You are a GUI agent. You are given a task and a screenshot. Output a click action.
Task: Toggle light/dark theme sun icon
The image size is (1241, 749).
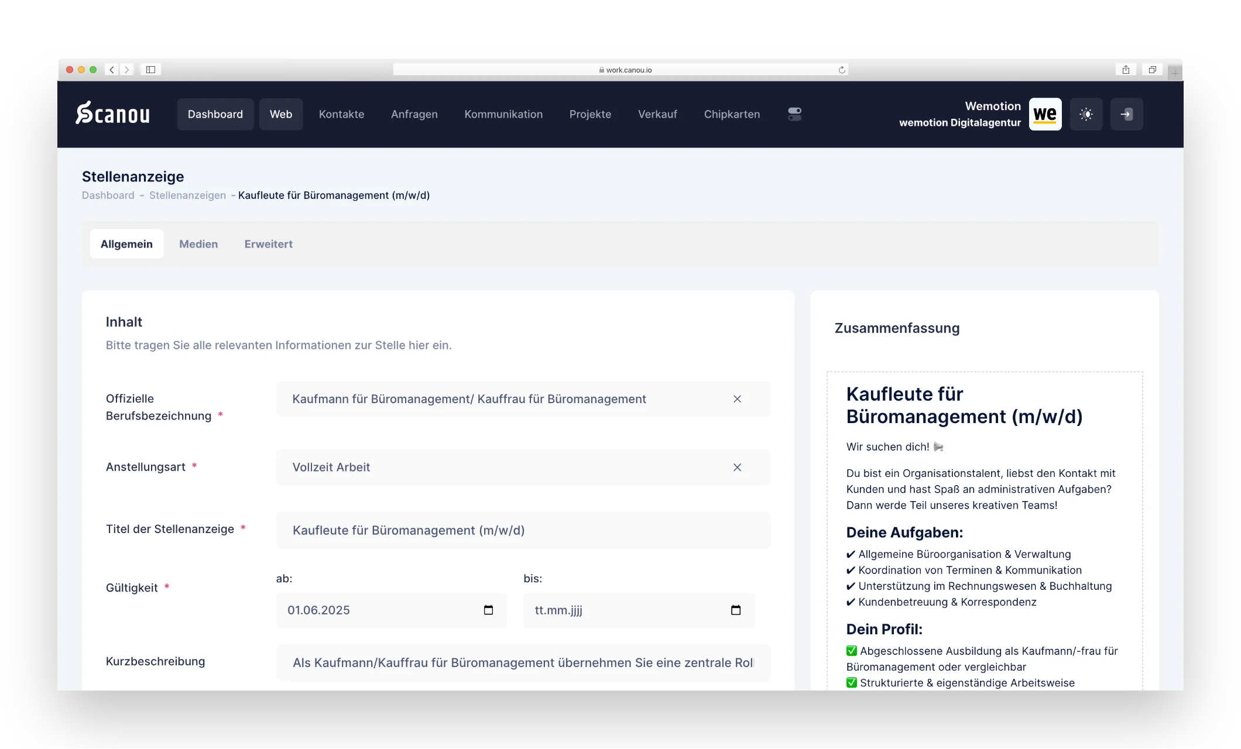[x=1086, y=114]
